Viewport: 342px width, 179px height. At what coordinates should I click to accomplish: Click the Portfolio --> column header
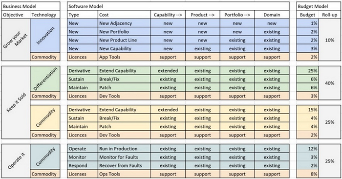(237, 15)
